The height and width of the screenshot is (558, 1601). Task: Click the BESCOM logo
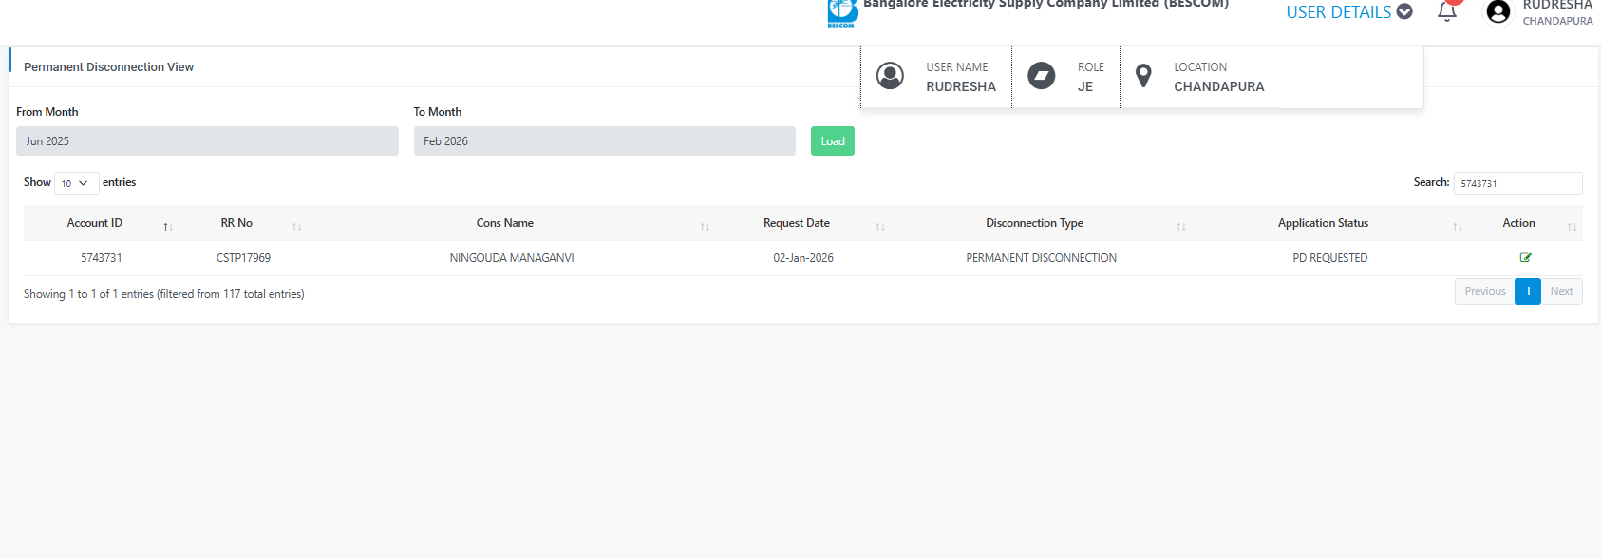coord(842,12)
